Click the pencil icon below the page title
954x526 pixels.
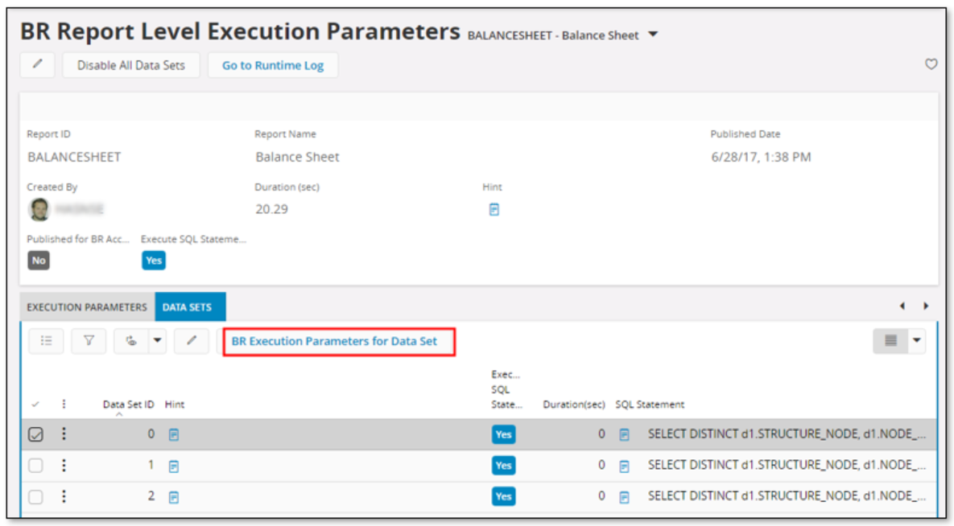[36, 64]
